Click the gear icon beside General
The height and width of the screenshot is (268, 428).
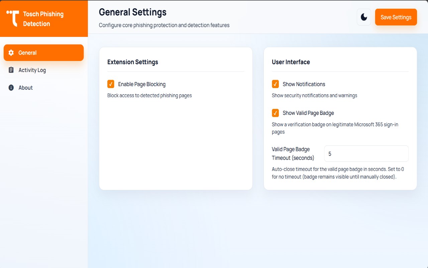[x=11, y=53]
